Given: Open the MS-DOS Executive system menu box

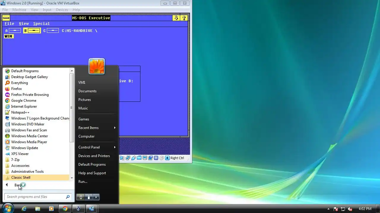Looking at the screenshot, I should (6, 18).
